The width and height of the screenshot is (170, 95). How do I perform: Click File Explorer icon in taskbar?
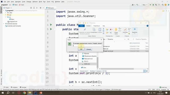(x=30, y=93)
